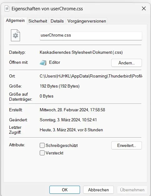Click the 192 Bytes size value
The width and height of the screenshot is (151, 196).
click(59, 86)
